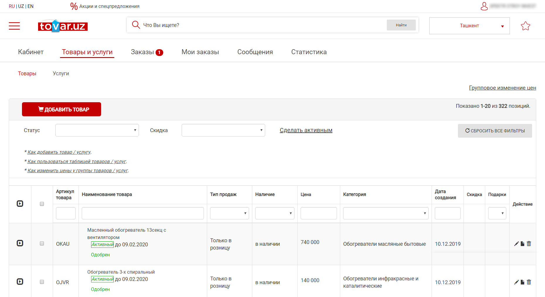Screen dimensions: 545x297
Task: Click the Дата создания filter input
Action: coord(448,213)
